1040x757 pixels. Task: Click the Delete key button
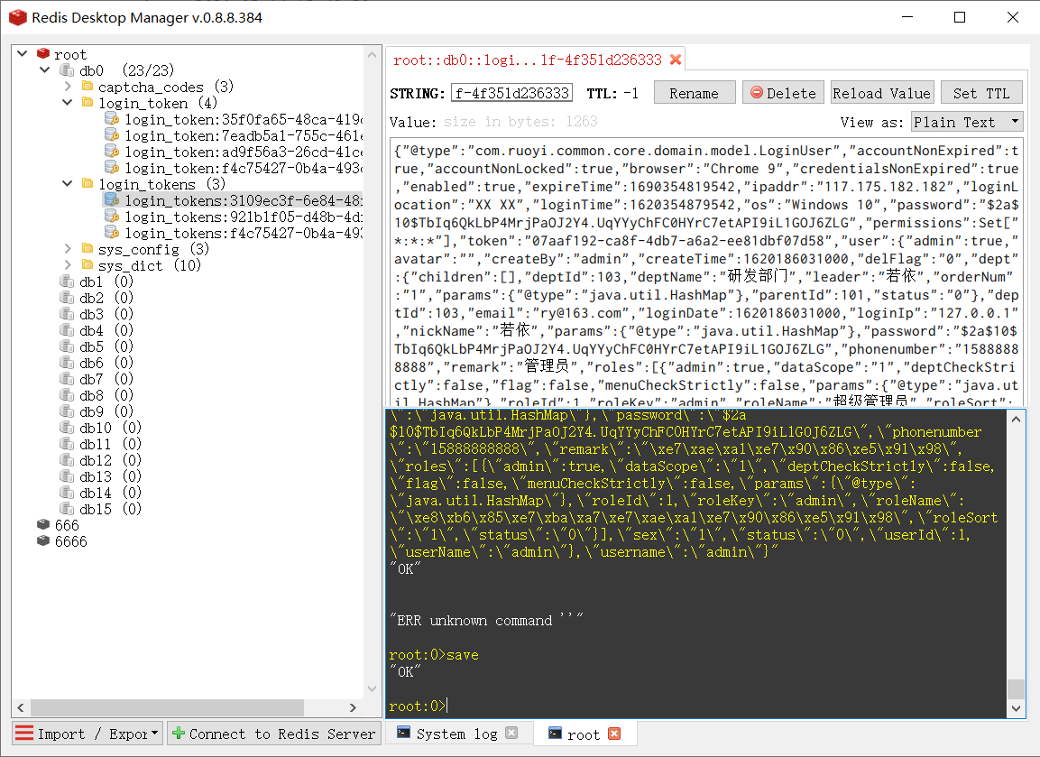click(x=783, y=93)
